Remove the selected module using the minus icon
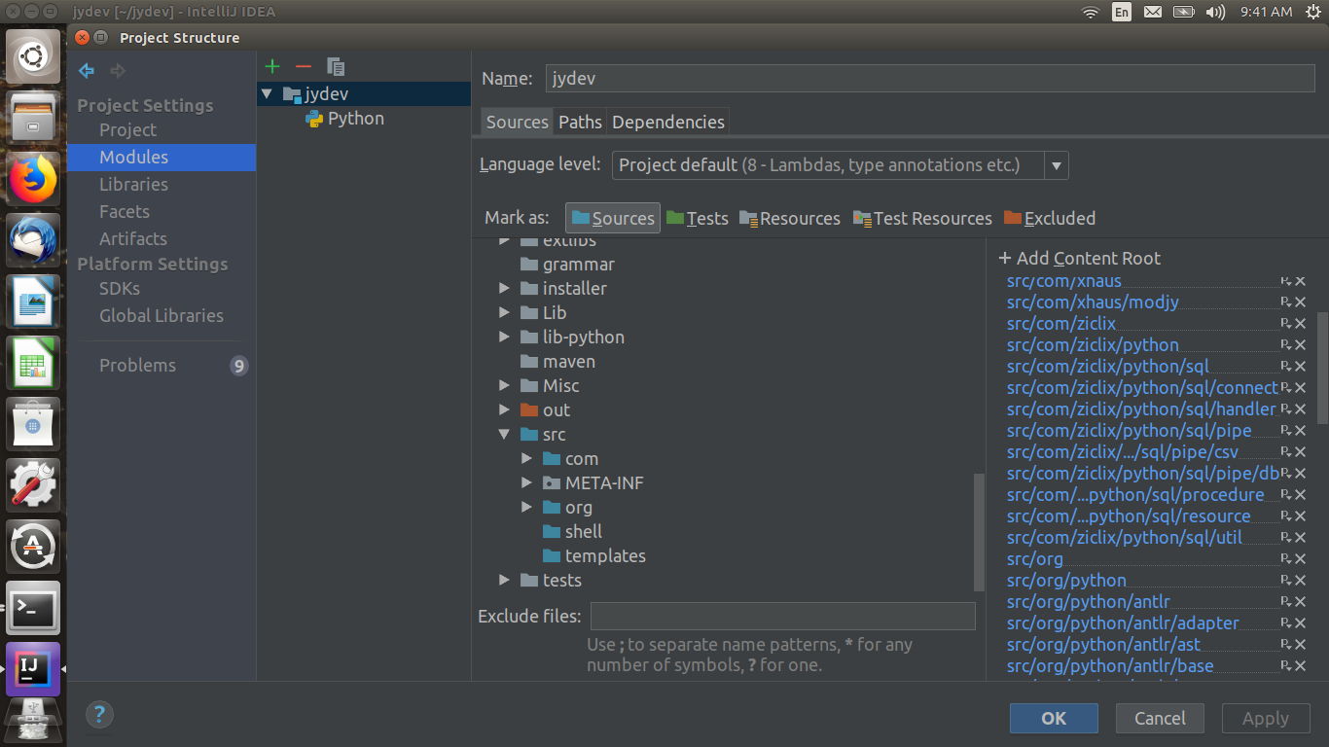Viewport: 1329px width, 747px height. click(304, 66)
